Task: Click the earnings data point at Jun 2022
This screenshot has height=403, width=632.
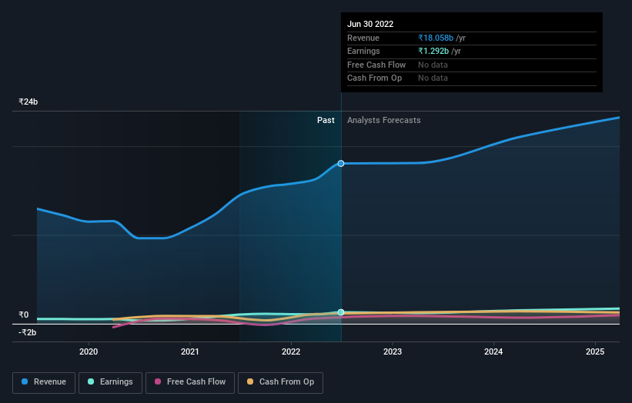Action: (341, 312)
